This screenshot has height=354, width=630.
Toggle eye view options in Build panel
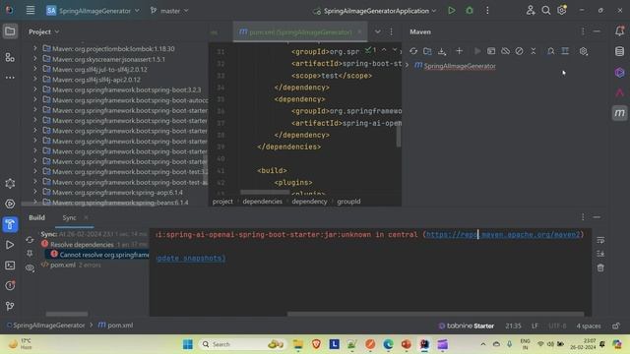(x=30, y=267)
